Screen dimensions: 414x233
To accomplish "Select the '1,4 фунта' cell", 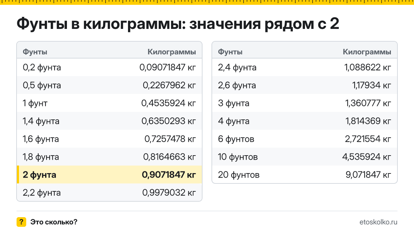I will (x=41, y=121).
